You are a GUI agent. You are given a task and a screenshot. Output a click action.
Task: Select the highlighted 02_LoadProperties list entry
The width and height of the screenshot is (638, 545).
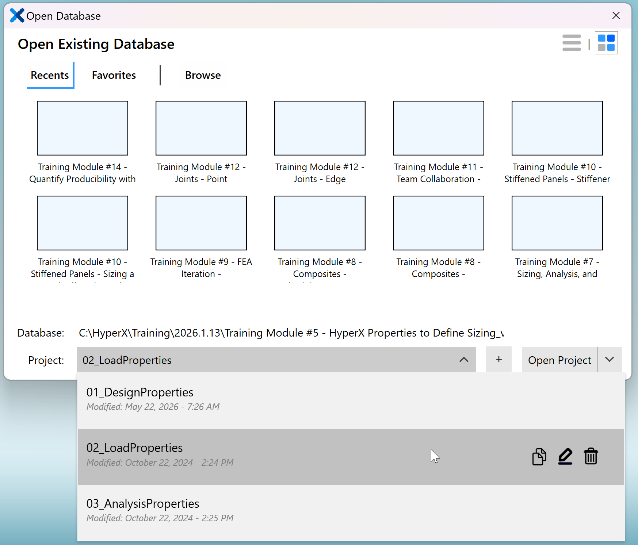click(x=351, y=457)
